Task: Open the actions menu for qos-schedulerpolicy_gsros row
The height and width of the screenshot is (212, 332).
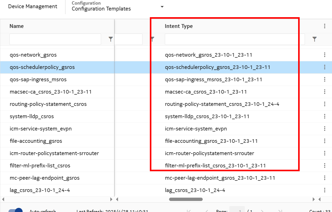Action: coord(325,67)
